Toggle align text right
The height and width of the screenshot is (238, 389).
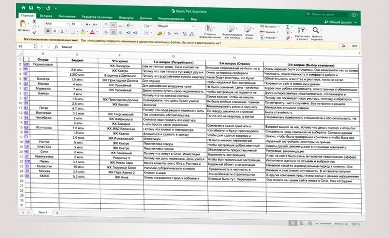pyautogui.click(x=120, y=32)
